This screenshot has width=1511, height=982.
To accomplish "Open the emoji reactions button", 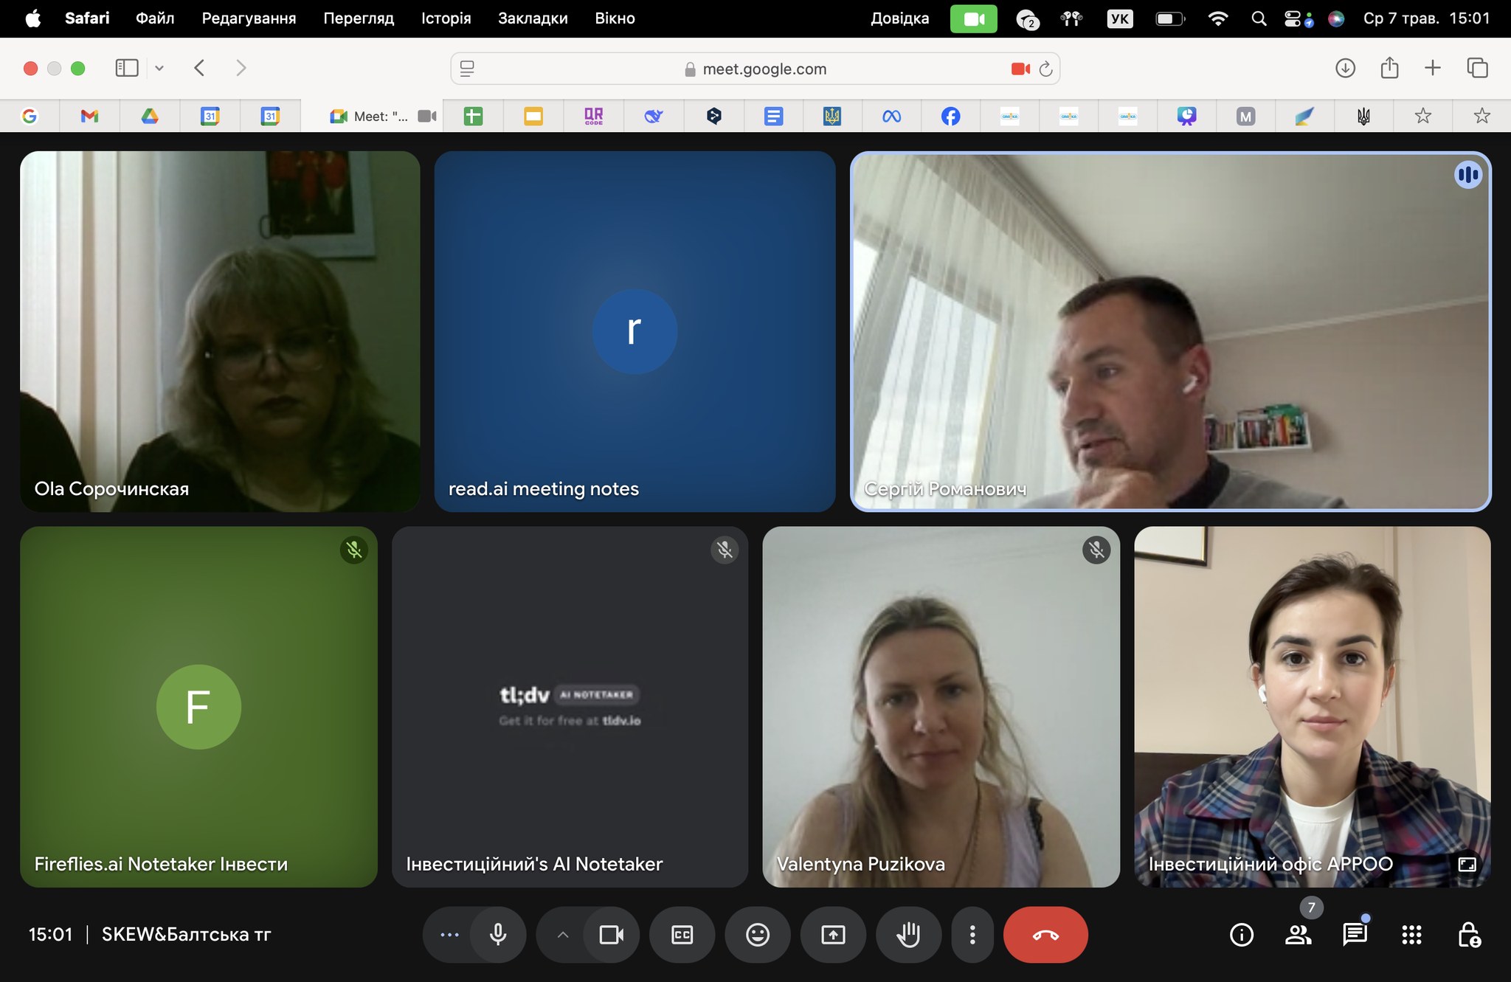I will 758,935.
